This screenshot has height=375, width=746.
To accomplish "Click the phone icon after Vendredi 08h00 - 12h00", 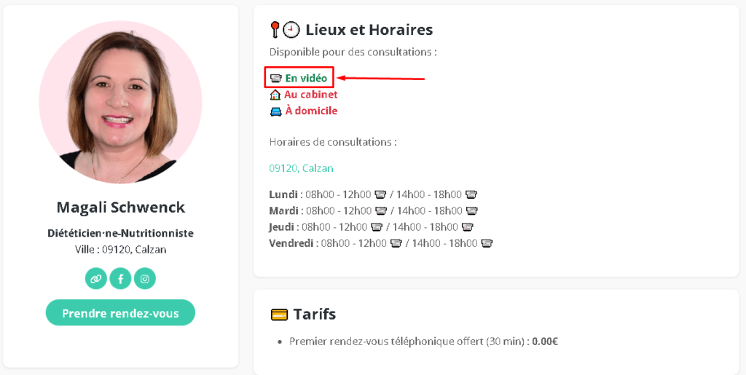I will pos(396,243).
